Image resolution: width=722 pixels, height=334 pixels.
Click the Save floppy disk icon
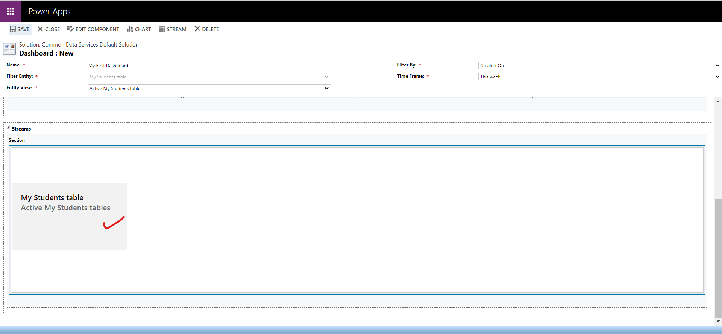point(13,29)
